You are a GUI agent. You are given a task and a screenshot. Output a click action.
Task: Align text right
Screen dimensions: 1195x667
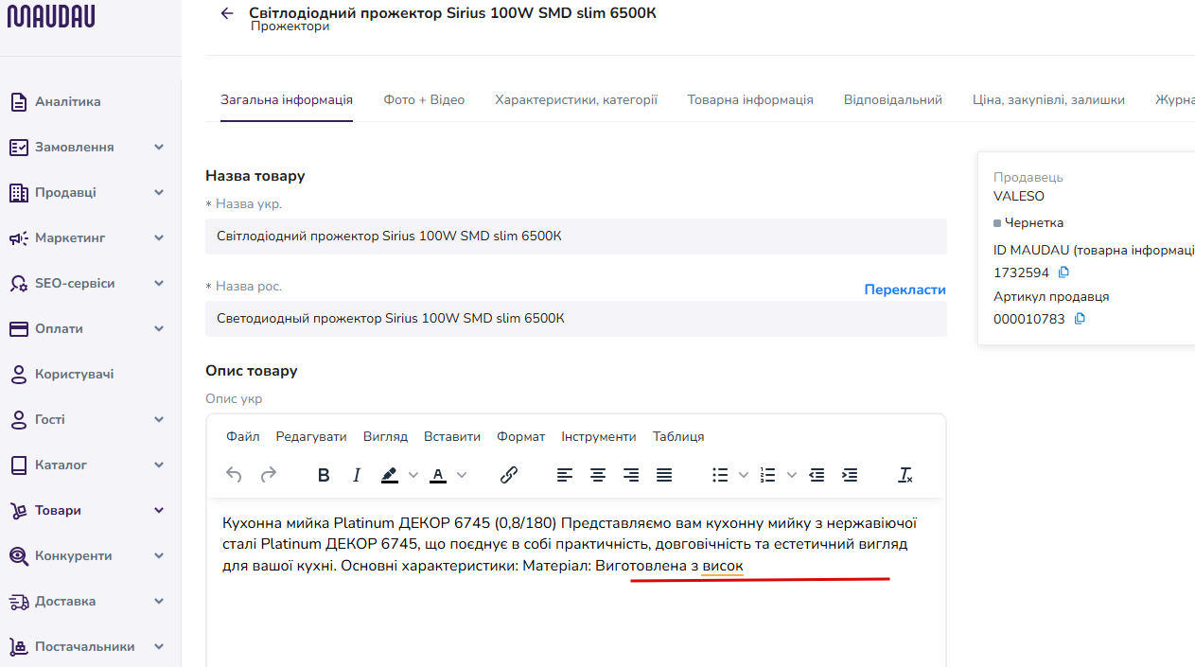tap(631, 475)
